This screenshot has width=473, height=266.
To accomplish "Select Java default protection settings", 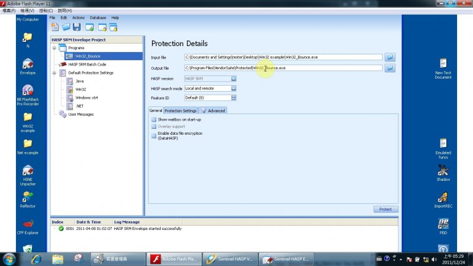I will [x=79, y=81].
